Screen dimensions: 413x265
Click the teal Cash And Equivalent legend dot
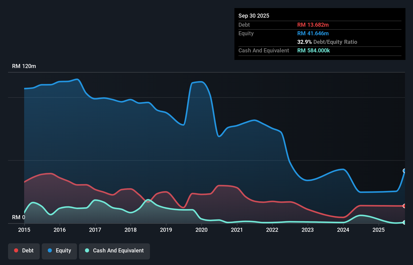[x=87, y=250]
